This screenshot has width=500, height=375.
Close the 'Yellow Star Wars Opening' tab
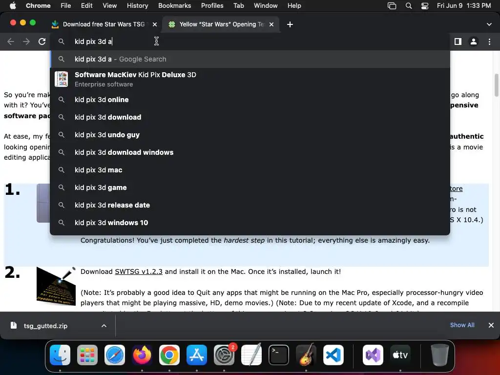click(x=271, y=24)
